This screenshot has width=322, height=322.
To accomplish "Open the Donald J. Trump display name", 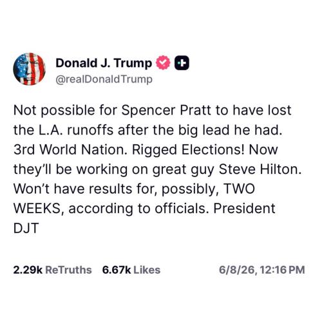I will point(104,63).
